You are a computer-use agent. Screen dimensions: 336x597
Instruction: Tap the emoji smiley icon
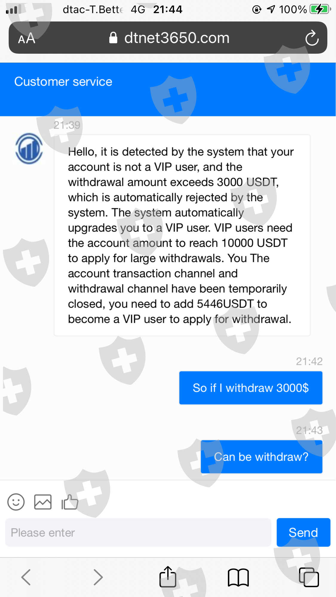16,502
